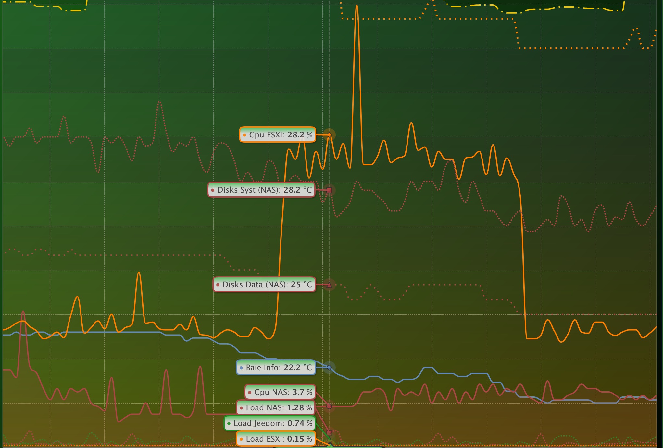The image size is (663, 448).
Task: Click the Load ESXI 0.15 % tooltip
Action: point(276,439)
